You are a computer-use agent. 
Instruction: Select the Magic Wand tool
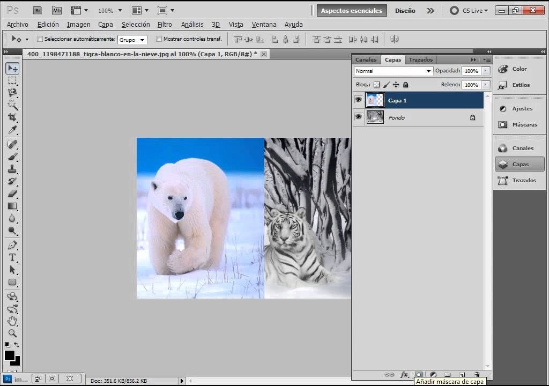pyautogui.click(x=12, y=105)
